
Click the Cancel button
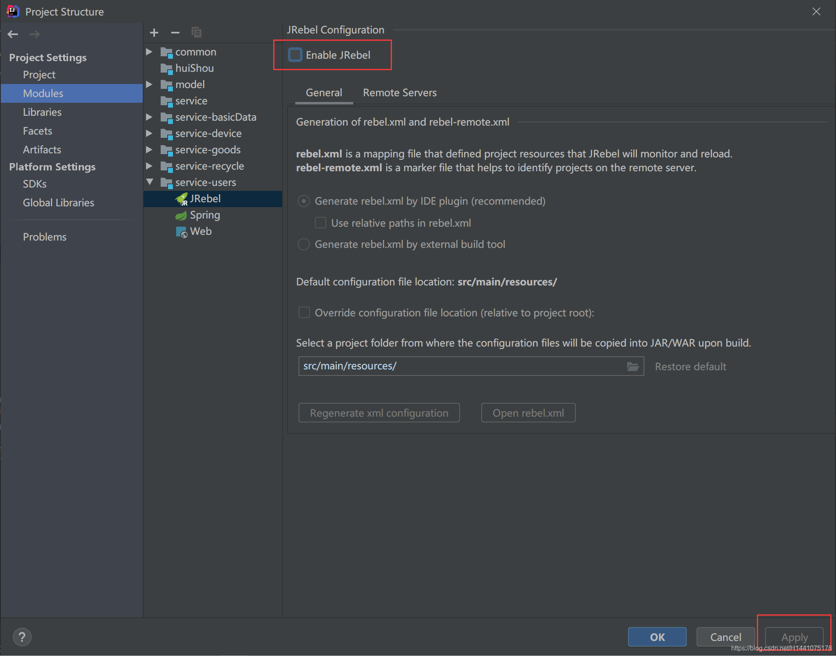point(725,637)
